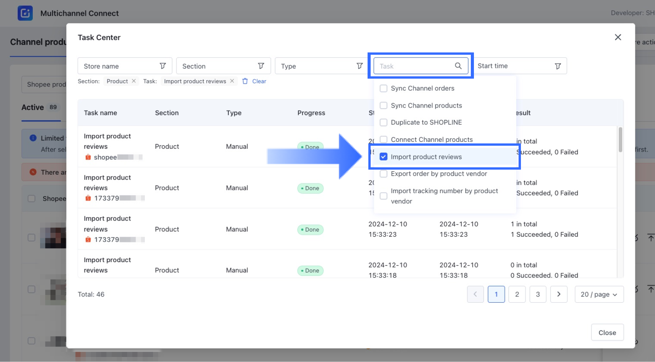Click the Section filter funnel icon
Viewport: 655px width, 362px height.
pyautogui.click(x=261, y=66)
